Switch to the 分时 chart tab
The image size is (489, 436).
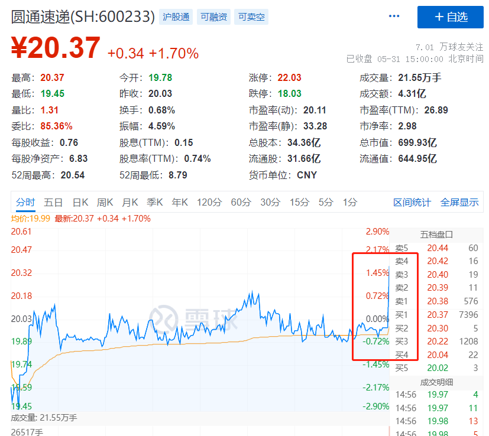coord(25,203)
